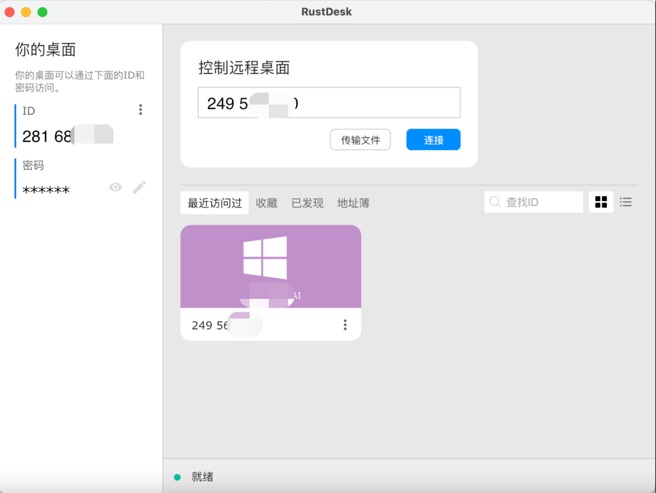Click the remote ID input field
Viewport: 656px width, 493px height.
[x=329, y=103]
